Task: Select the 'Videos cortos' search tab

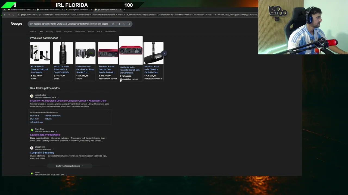Action: coord(80,32)
